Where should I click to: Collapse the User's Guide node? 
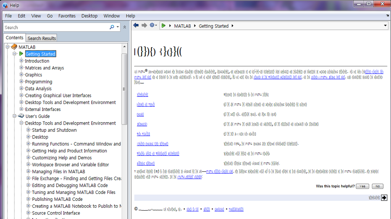tap(14, 116)
